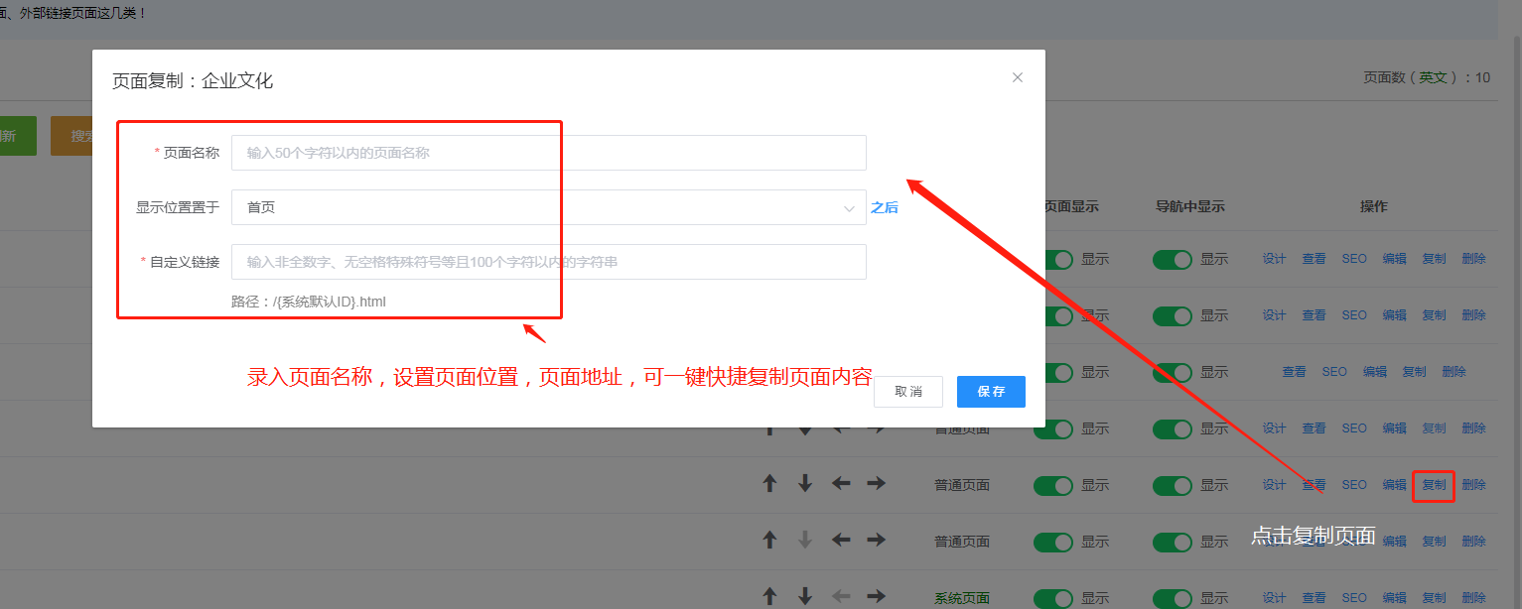Click the 保存 button in the dialog
Image resolution: width=1522 pixels, height=609 pixels.
pos(991,392)
